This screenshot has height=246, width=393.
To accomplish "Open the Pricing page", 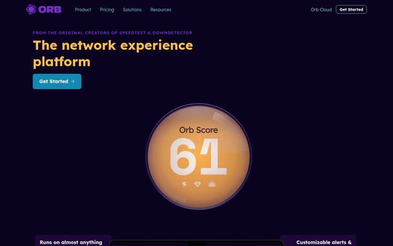I will [107, 9].
